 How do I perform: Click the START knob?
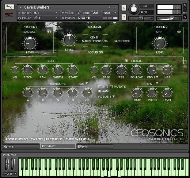[73, 70]
